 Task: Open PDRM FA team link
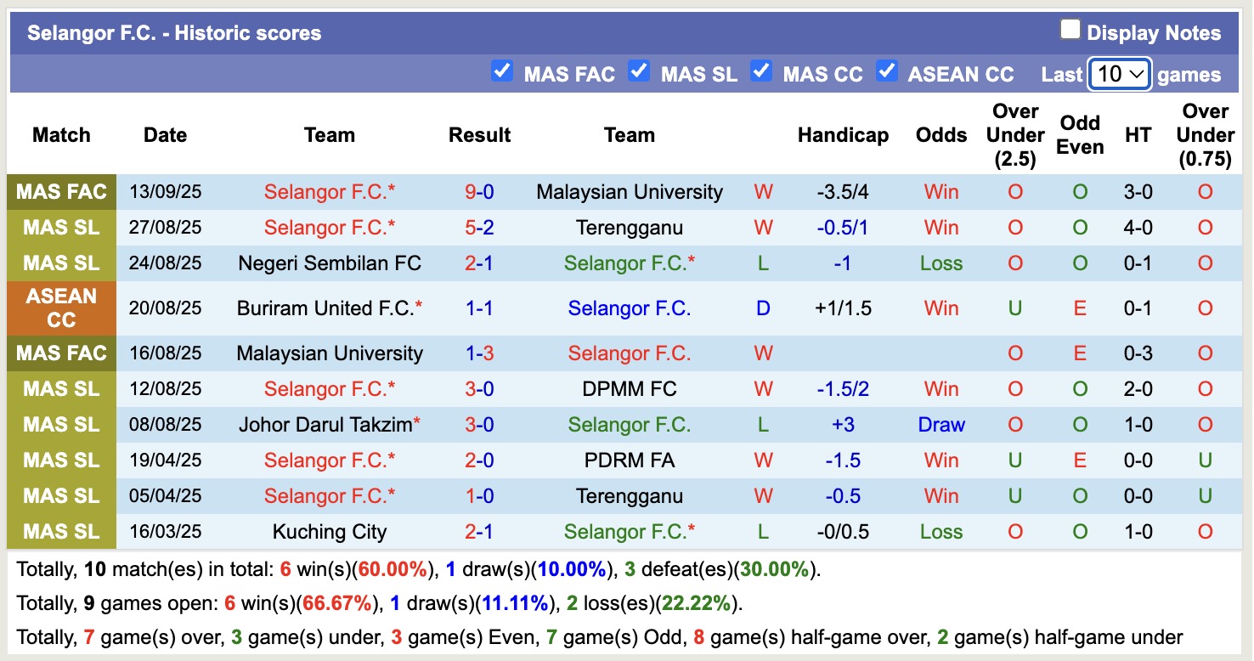click(629, 460)
